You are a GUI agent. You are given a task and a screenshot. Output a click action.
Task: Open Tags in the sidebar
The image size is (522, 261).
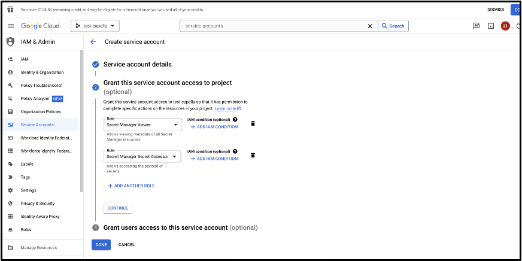click(25, 177)
